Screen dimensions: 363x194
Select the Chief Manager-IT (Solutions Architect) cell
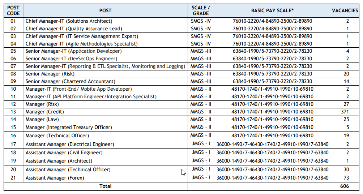69,21
